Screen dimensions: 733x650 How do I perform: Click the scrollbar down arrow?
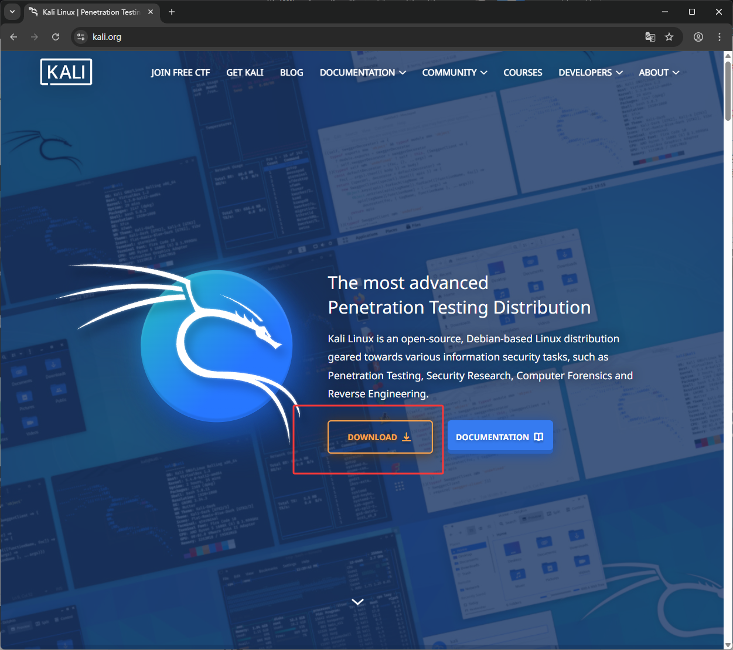(x=728, y=645)
